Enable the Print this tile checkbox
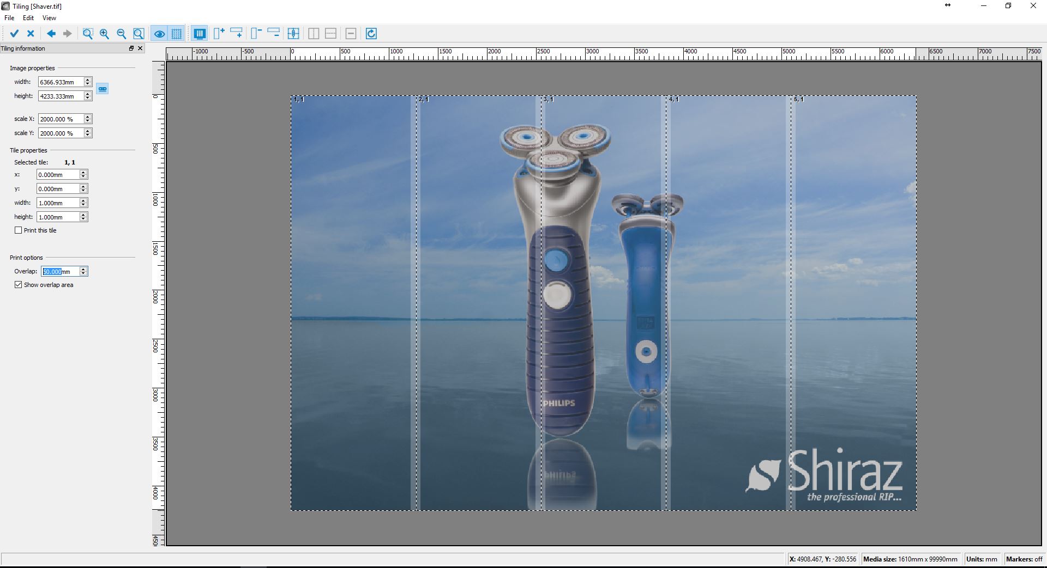1047x568 pixels. pos(19,230)
